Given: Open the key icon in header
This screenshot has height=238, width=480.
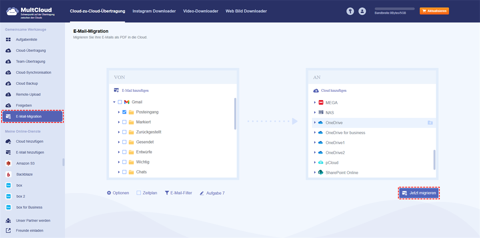Looking at the screenshot, I should pyautogui.click(x=350, y=12).
